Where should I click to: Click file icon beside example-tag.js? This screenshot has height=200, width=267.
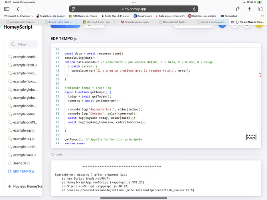pyautogui.click(x=10, y=139)
